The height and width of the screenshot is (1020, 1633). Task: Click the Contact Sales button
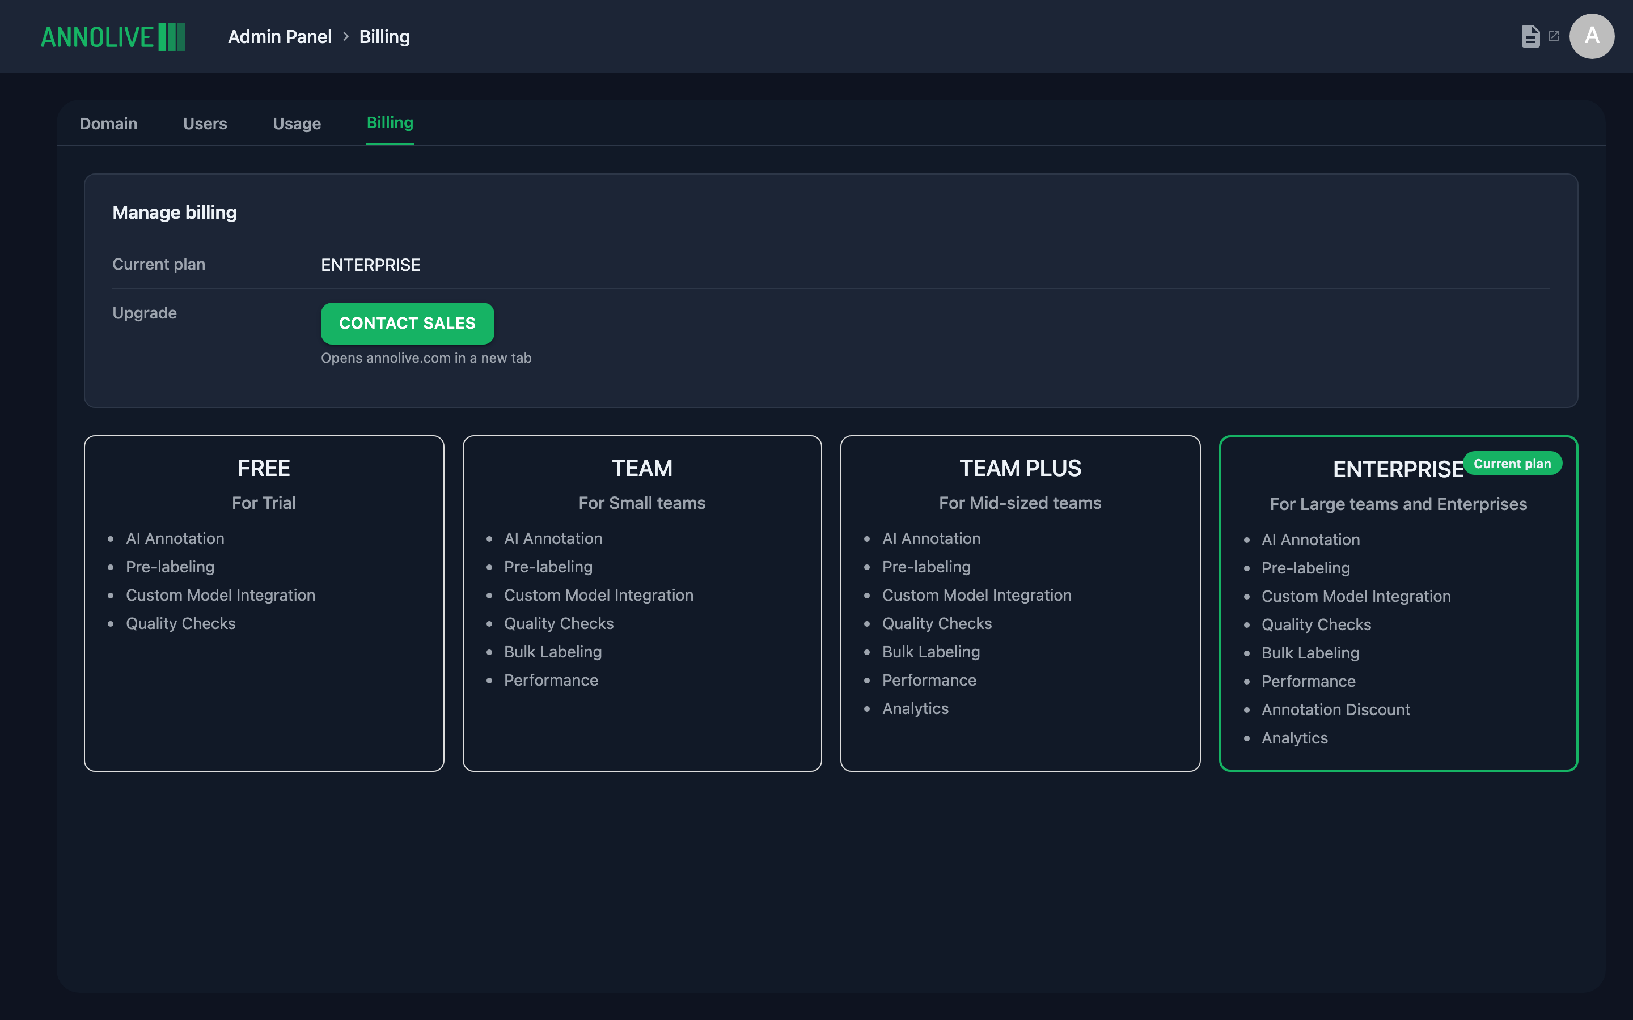point(408,323)
